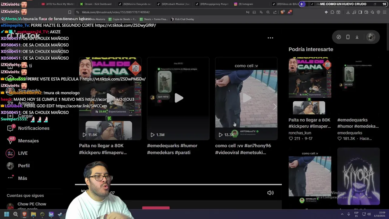
Task: Play the '#emedequarks #humor' video card
Action: [178, 99]
